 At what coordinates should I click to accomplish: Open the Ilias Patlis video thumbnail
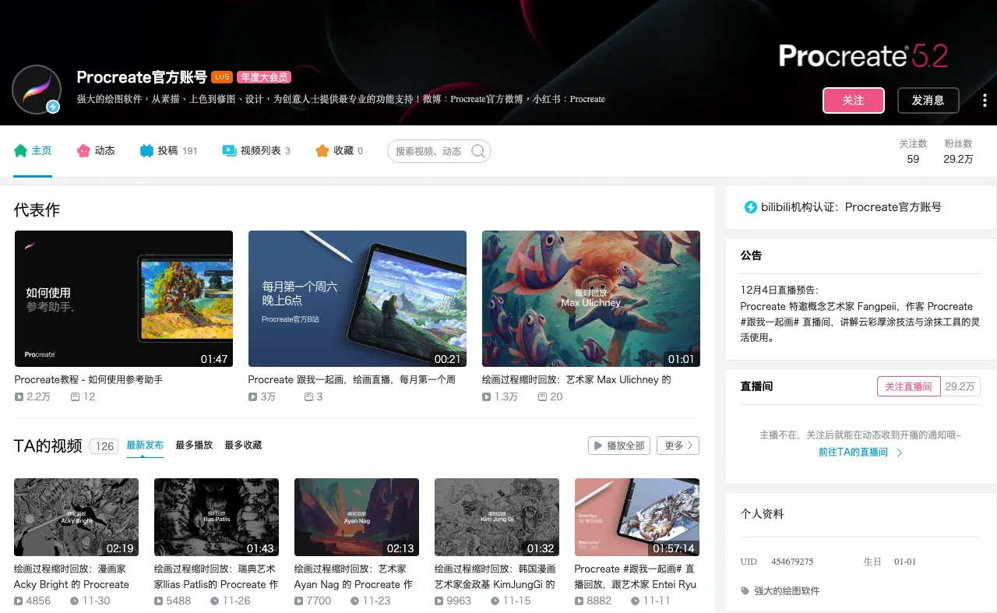[x=217, y=517]
